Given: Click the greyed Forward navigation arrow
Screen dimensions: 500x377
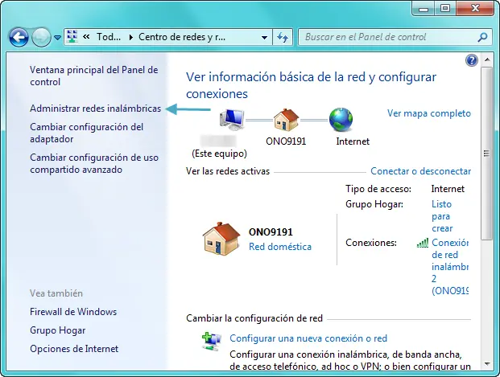Looking at the screenshot, I should point(41,38).
